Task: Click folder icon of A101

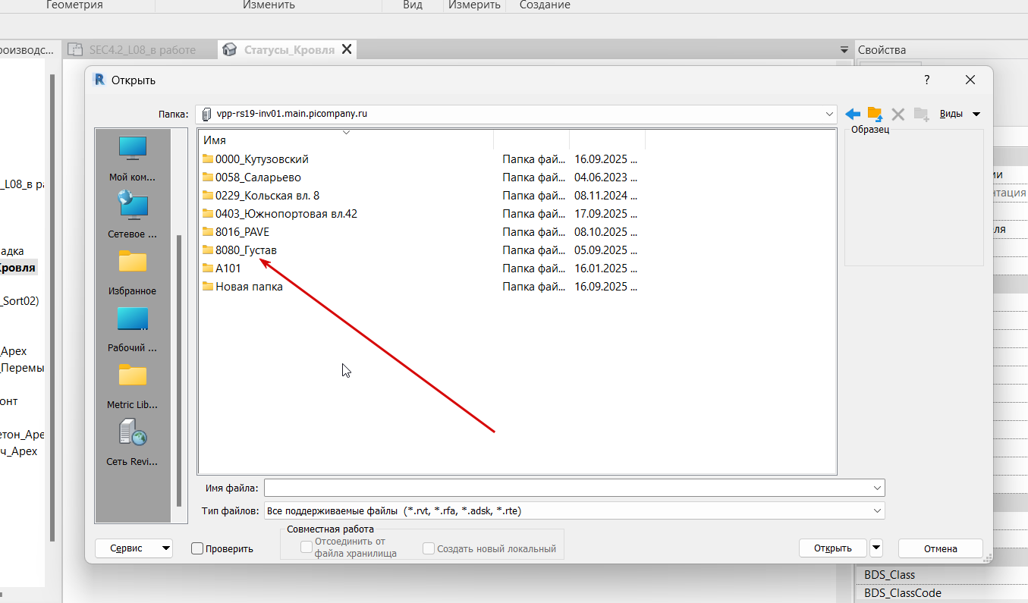Action: tap(208, 269)
